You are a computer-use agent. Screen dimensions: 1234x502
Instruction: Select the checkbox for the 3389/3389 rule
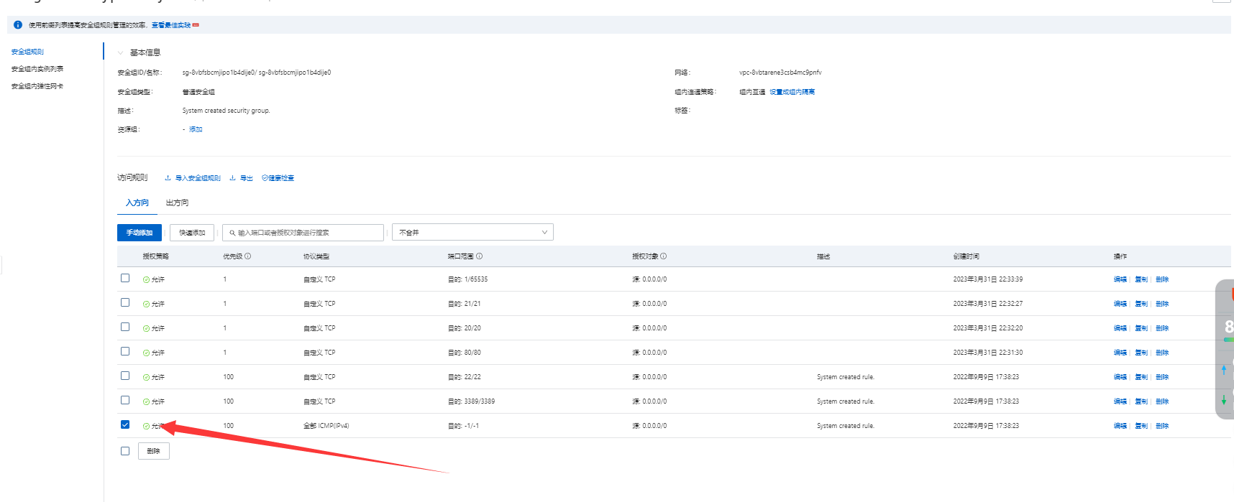tap(125, 400)
